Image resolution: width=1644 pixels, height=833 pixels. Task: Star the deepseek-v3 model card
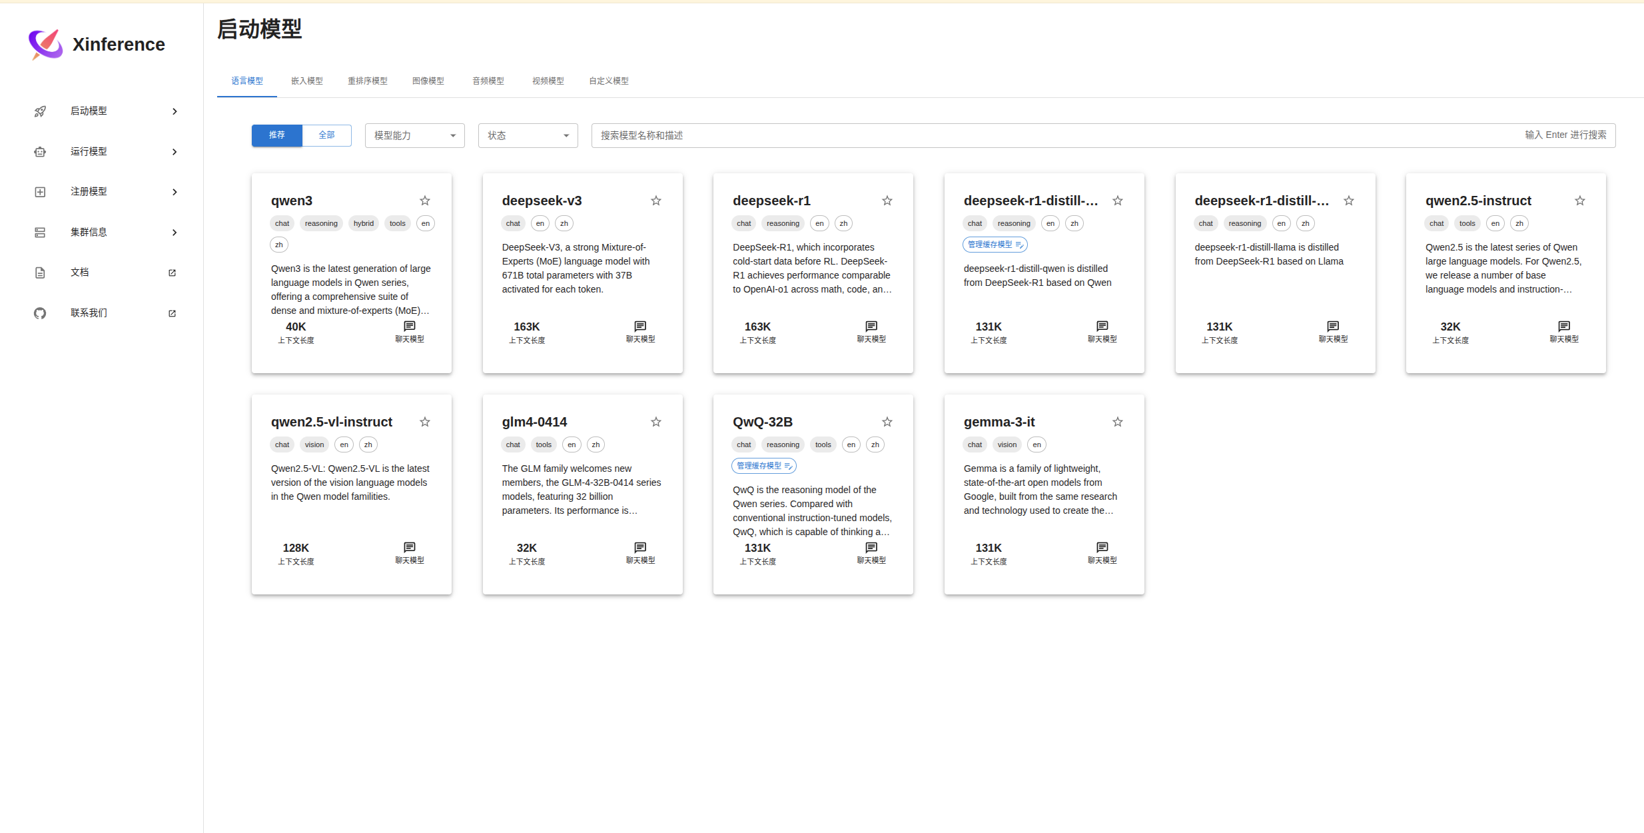click(656, 201)
